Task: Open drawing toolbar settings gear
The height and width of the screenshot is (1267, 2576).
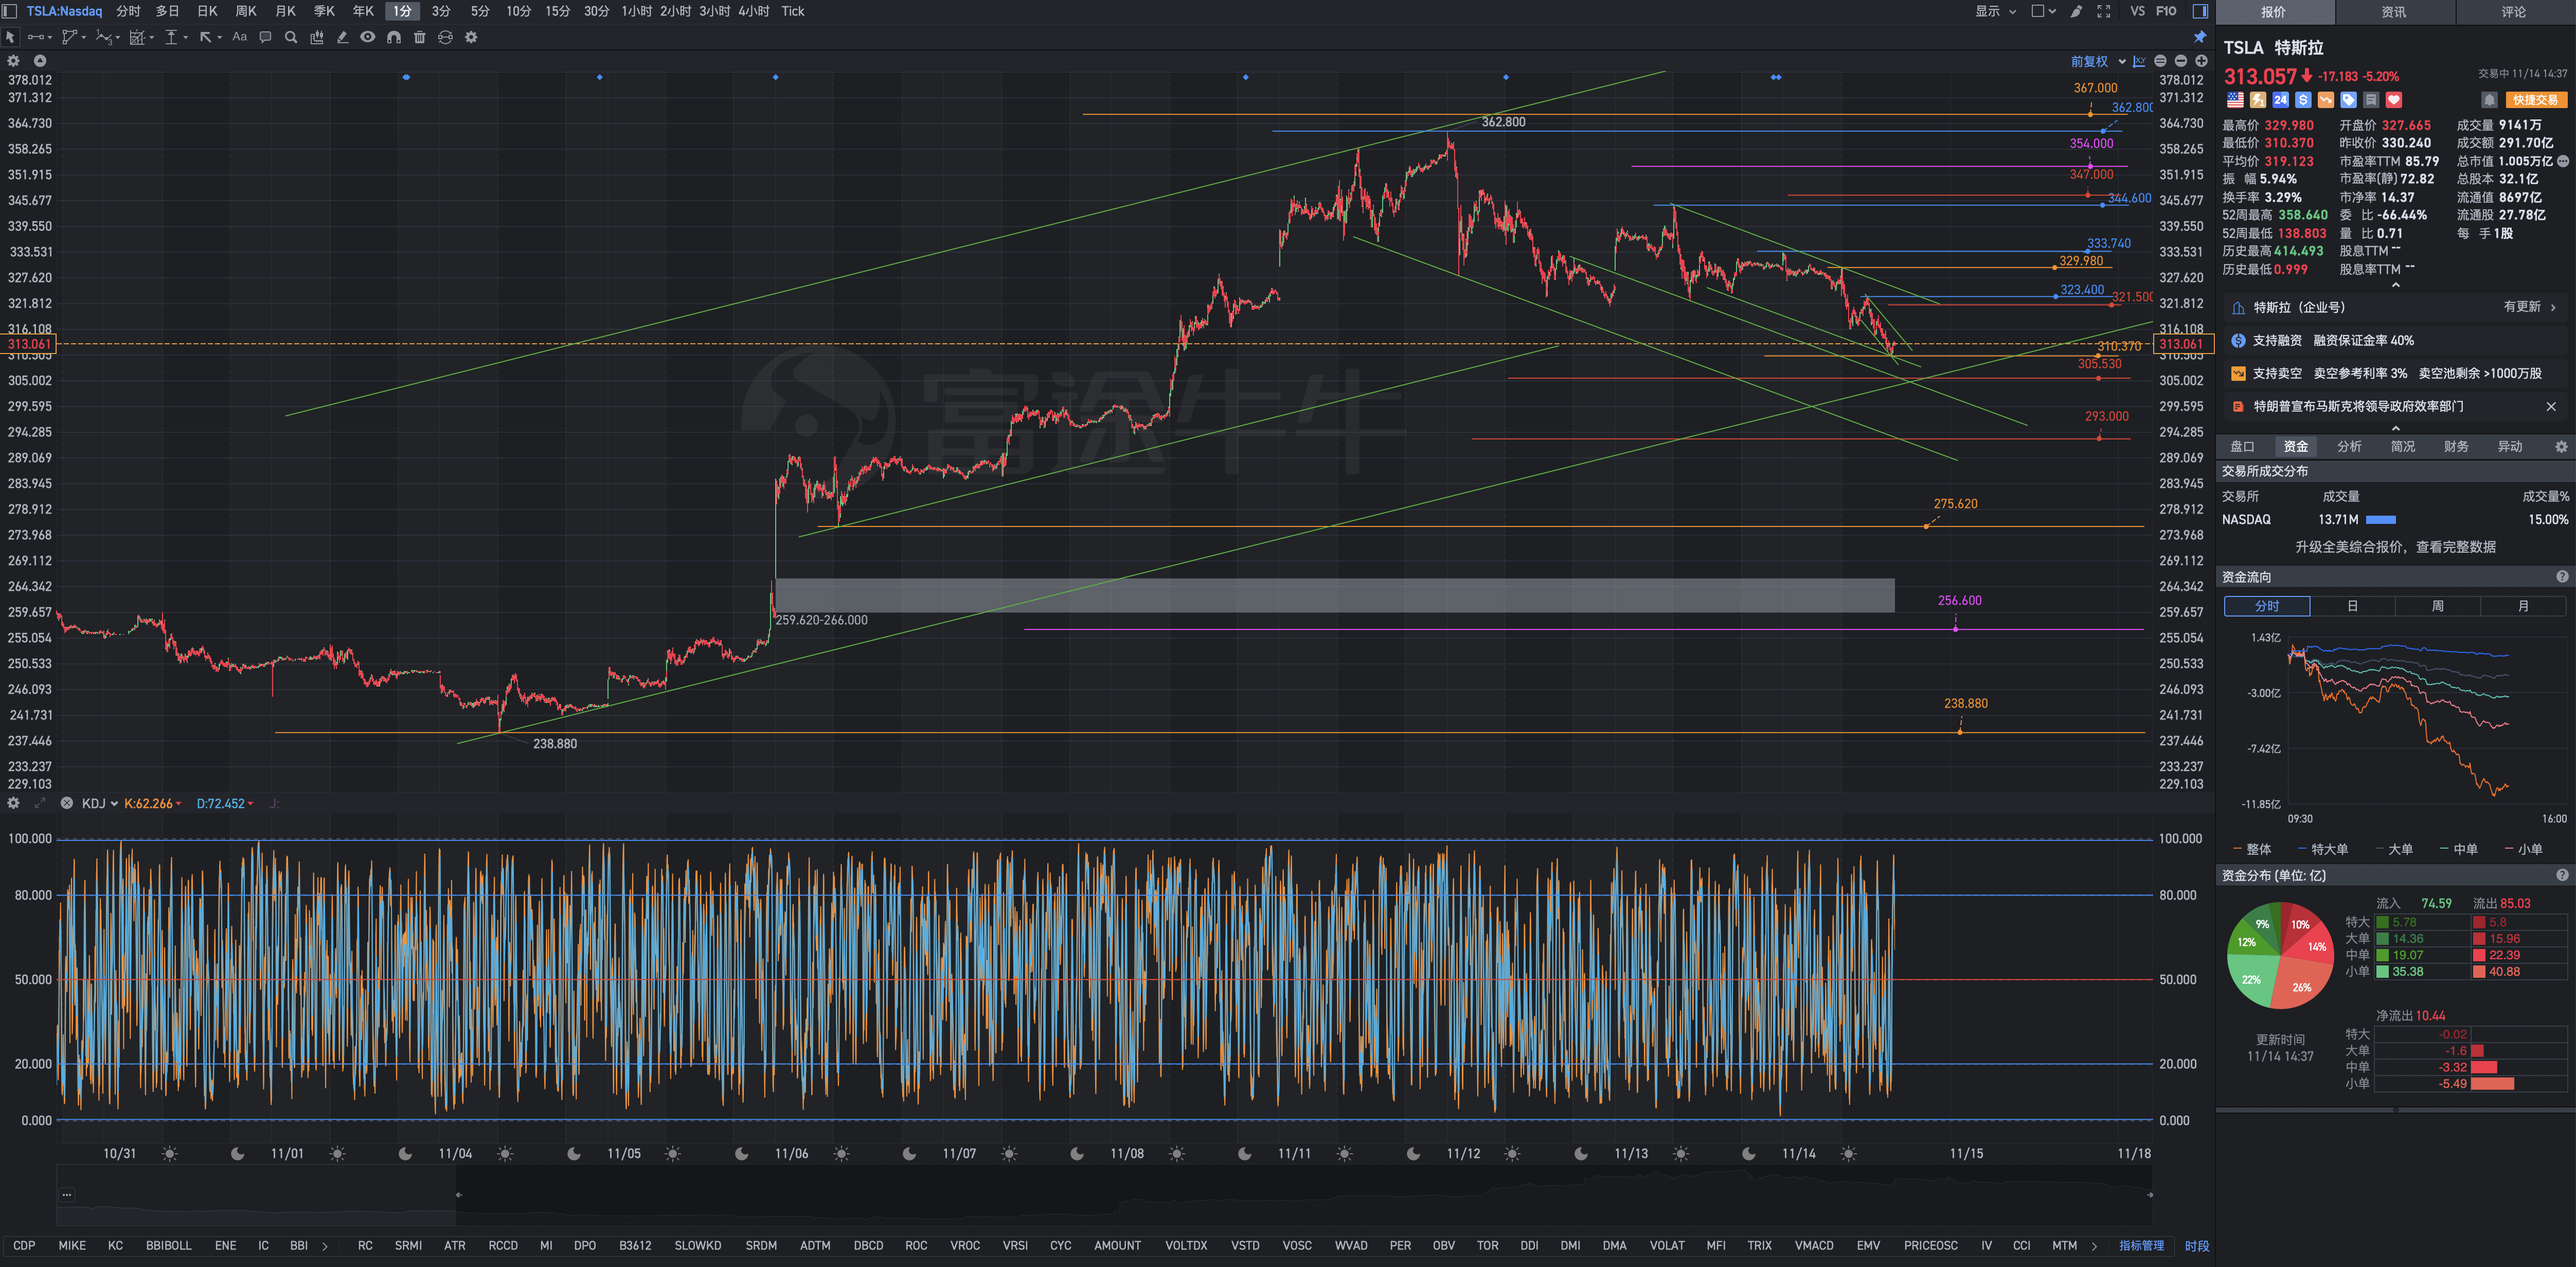Action: point(471,37)
